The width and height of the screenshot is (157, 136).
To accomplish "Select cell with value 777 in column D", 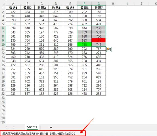I will click(x=56, y=32).
